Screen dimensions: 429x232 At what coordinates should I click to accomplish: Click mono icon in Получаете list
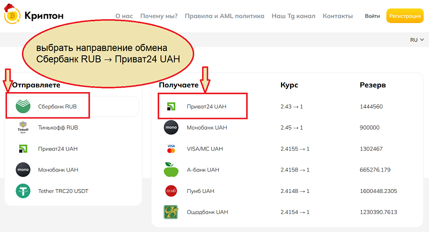(x=171, y=128)
